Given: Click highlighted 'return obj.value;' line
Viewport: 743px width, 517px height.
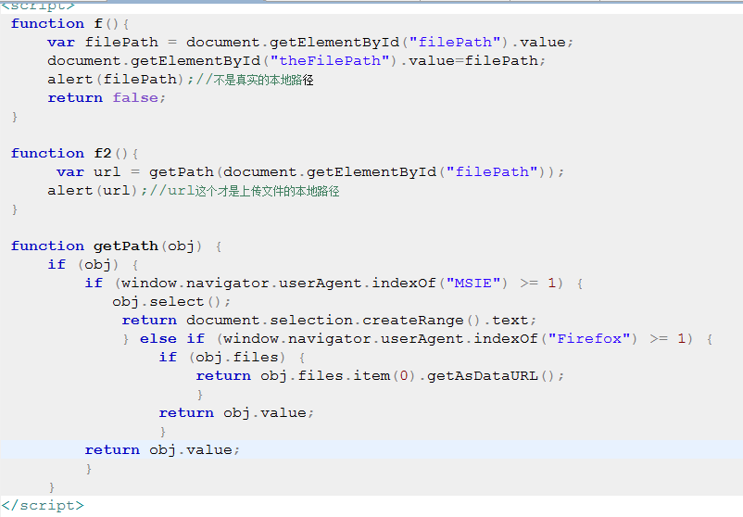Looking at the screenshot, I should point(162,449).
